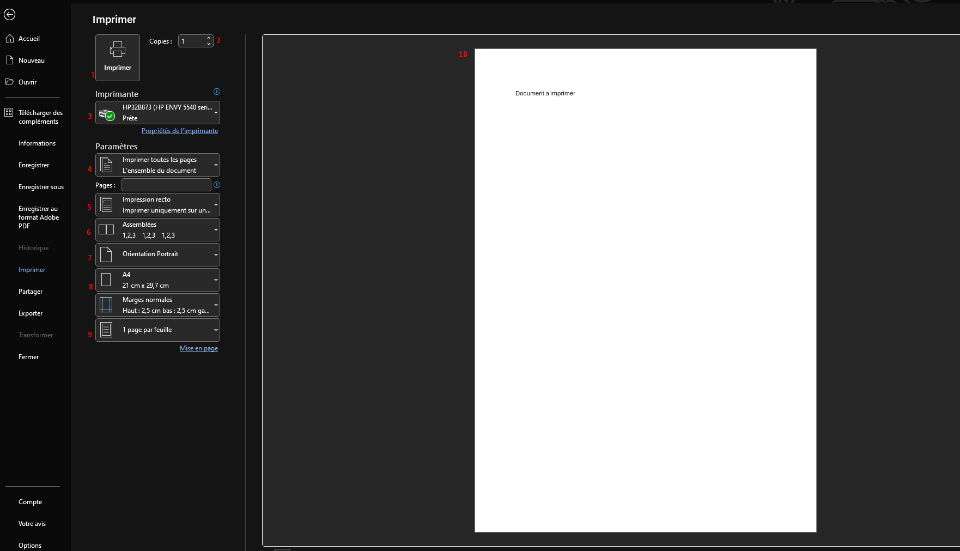Open the Assemblées collation dropdown
The image size is (960, 551).
[x=216, y=229]
